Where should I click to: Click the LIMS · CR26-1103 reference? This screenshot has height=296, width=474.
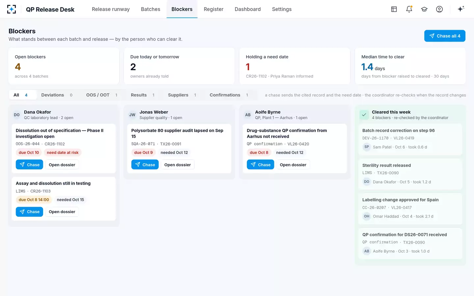[x=33, y=191]
